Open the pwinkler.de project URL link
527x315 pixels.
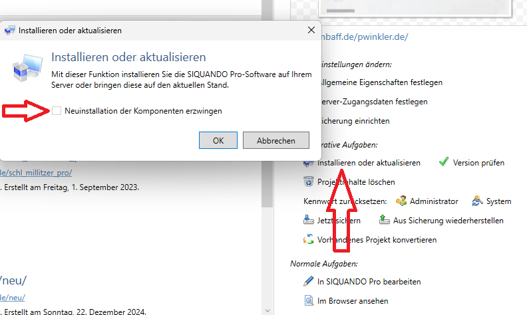click(x=365, y=37)
